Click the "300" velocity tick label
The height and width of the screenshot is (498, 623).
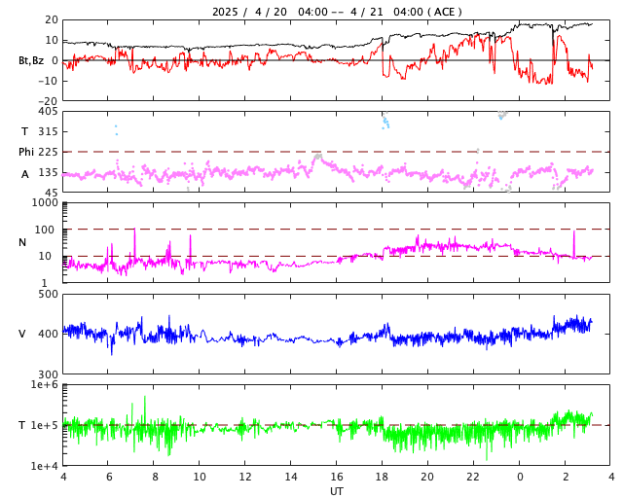48,374
